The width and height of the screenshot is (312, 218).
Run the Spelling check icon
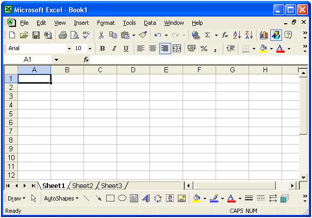[86, 35]
